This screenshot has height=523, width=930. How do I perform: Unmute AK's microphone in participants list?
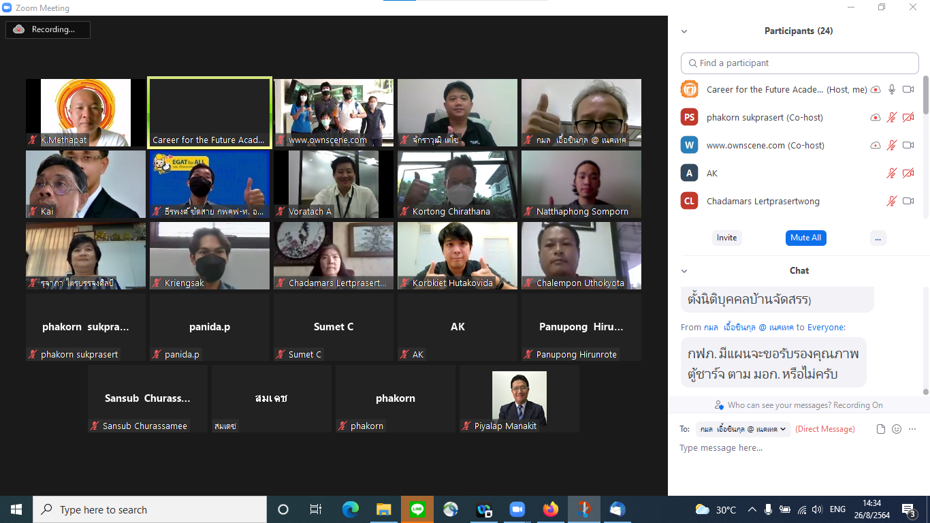click(892, 174)
